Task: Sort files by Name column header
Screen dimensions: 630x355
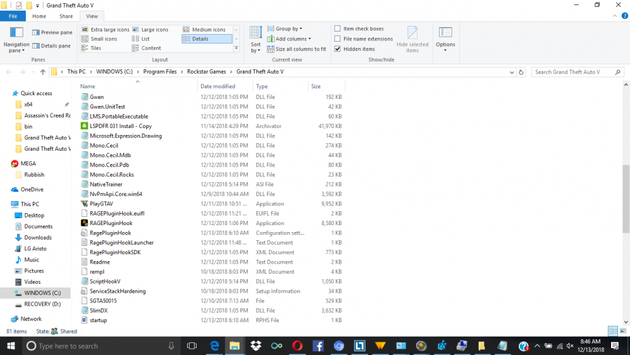Action: tap(138, 86)
